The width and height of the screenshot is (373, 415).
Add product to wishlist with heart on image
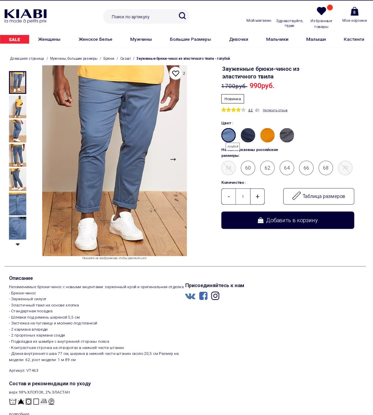(175, 73)
